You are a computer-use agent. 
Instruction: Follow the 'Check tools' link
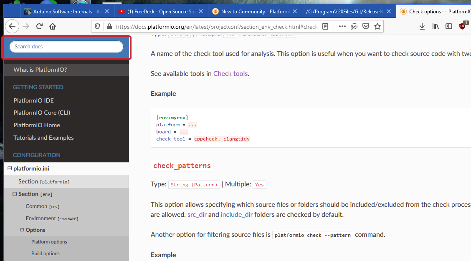coord(230,73)
